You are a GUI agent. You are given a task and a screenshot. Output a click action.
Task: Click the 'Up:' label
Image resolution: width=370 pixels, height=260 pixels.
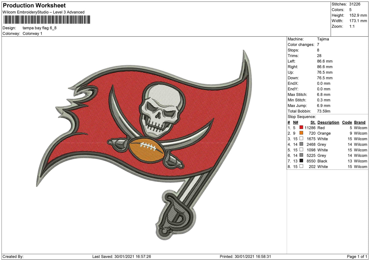point(290,72)
